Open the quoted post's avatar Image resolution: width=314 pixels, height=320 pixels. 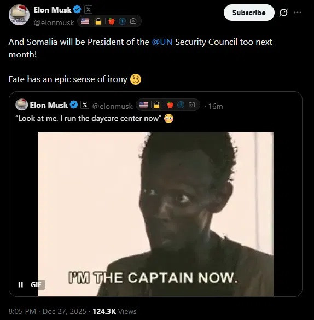22,104
